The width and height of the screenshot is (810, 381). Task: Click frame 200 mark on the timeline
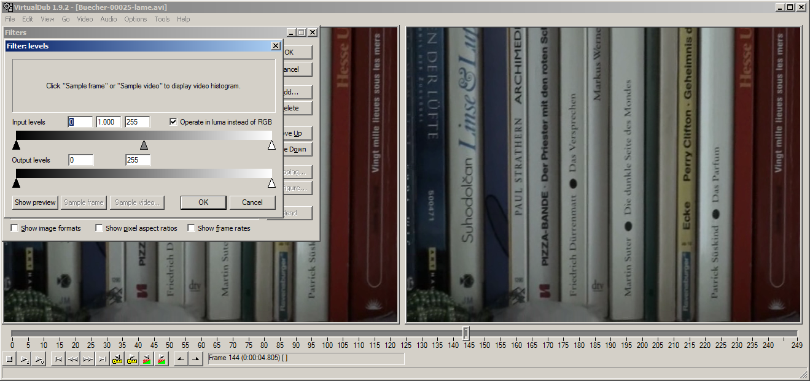pos(642,345)
